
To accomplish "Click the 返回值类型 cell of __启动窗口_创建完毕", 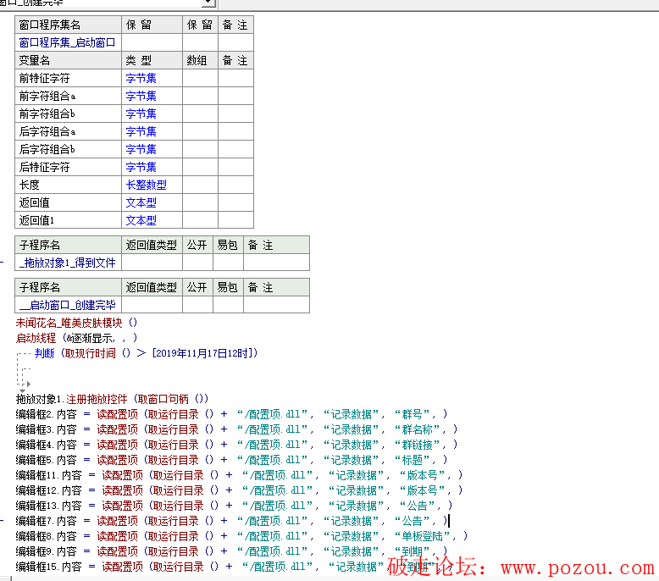I will click(x=152, y=305).
